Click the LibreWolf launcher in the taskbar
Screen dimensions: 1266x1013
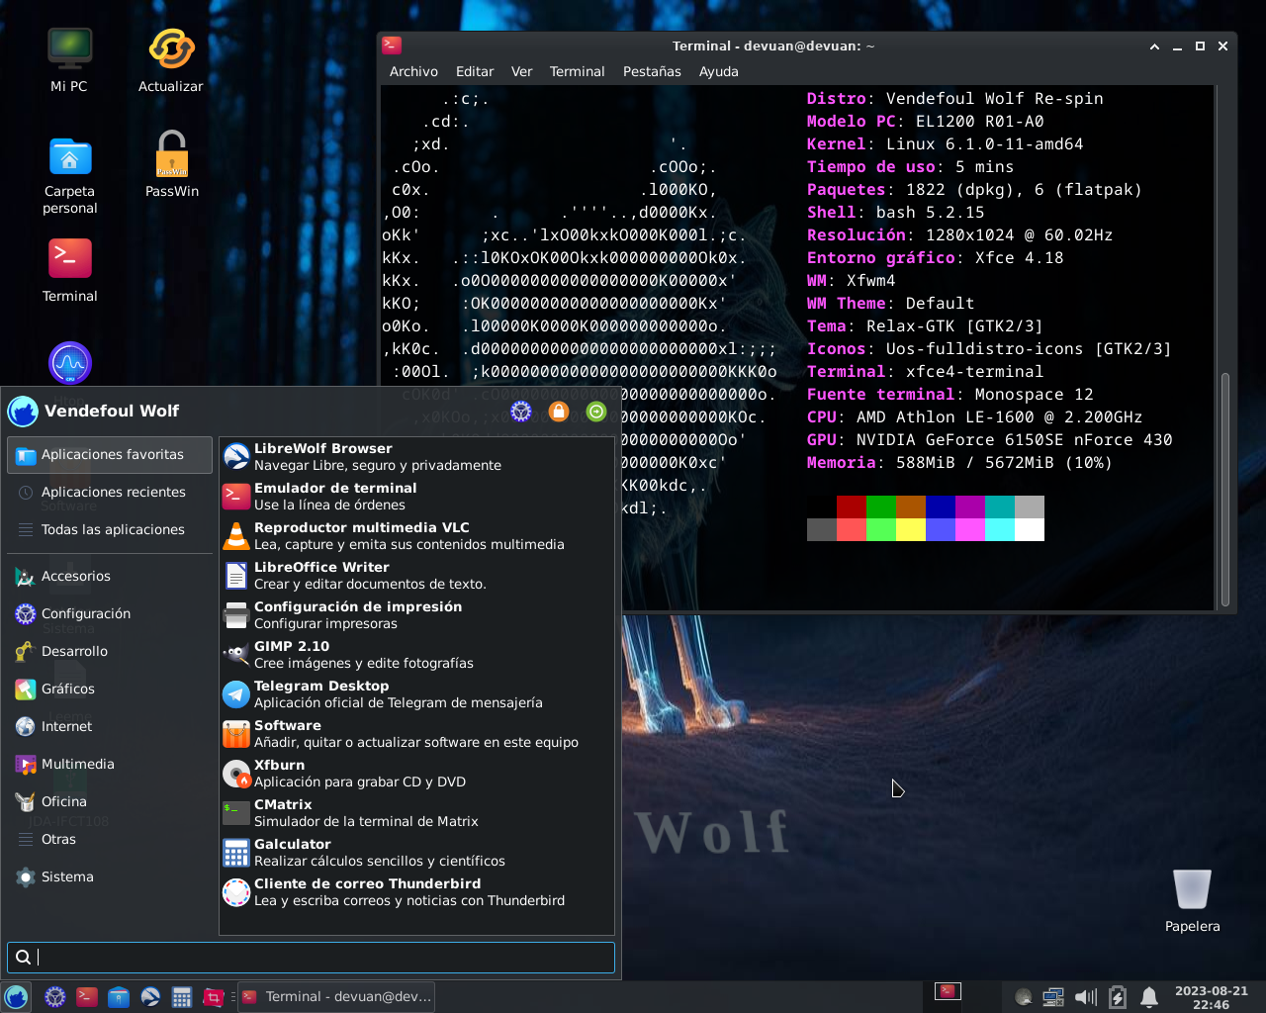click(150, 997)
